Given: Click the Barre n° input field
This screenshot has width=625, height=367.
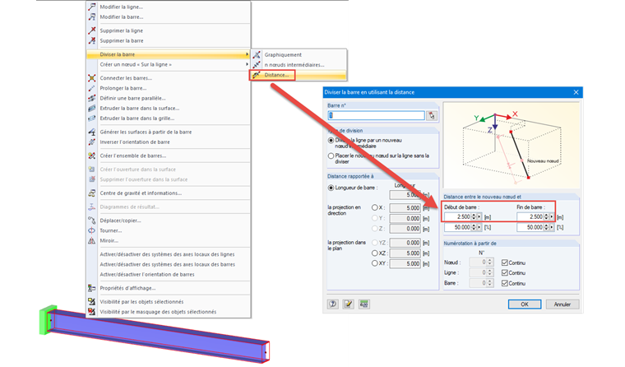Looking at the screenshot, I should [377, 116].
